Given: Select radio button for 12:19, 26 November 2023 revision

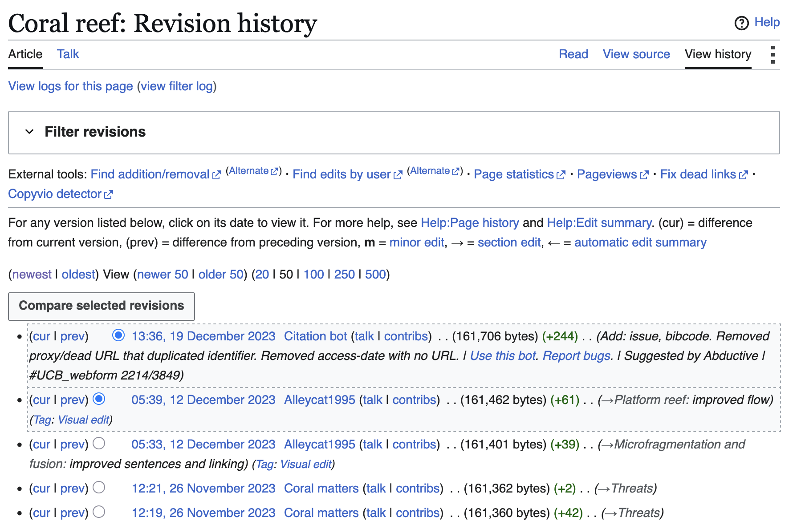Looking at the screenshot, I should (99, 512).
